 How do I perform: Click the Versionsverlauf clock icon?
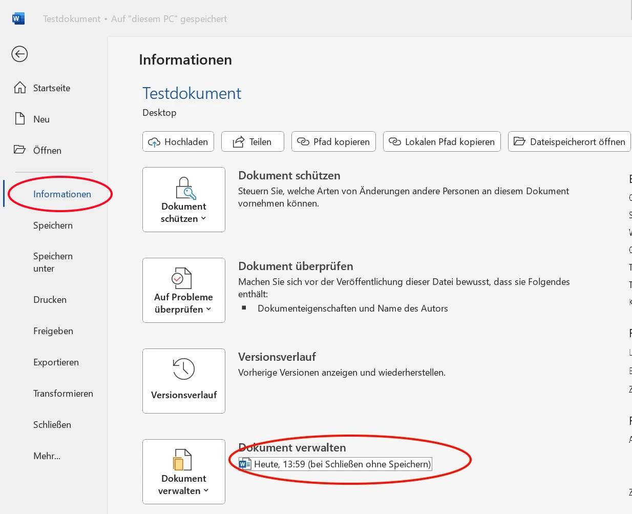pos(183,369)
